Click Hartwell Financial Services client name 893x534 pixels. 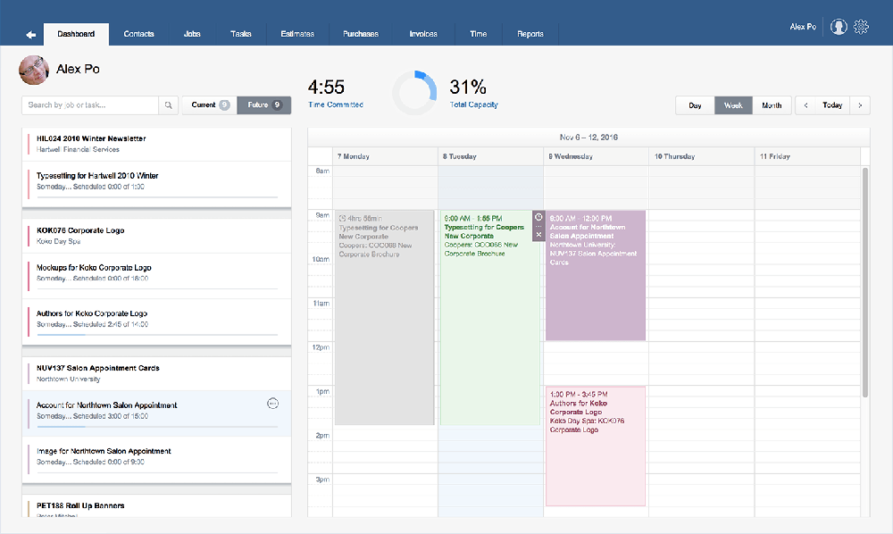tap(78, 149)
